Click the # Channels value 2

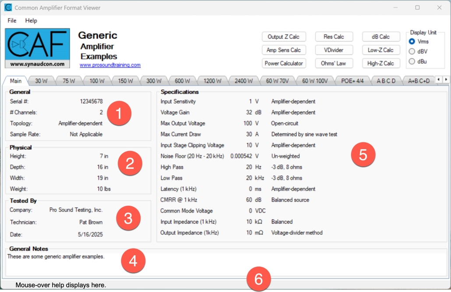101,113
